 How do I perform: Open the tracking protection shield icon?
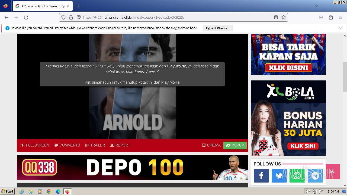63,17
